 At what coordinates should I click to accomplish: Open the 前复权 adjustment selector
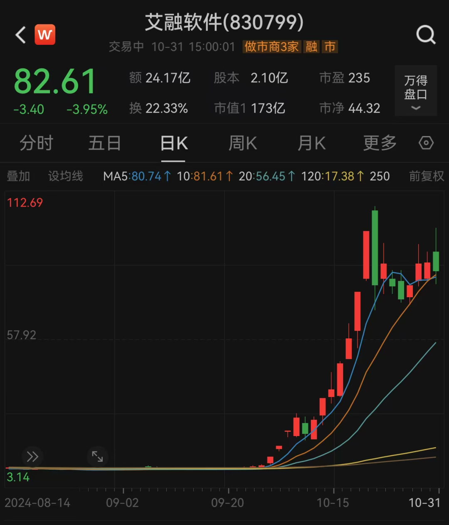[427, 176]
